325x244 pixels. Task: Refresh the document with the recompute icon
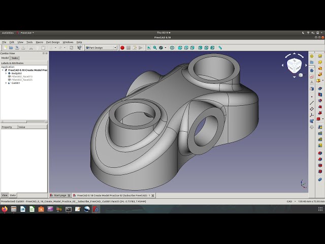(71, 48)
